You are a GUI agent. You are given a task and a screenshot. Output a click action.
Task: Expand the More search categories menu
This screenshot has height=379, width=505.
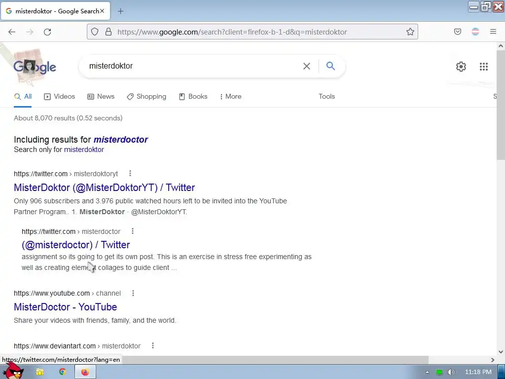pos(231,96)
